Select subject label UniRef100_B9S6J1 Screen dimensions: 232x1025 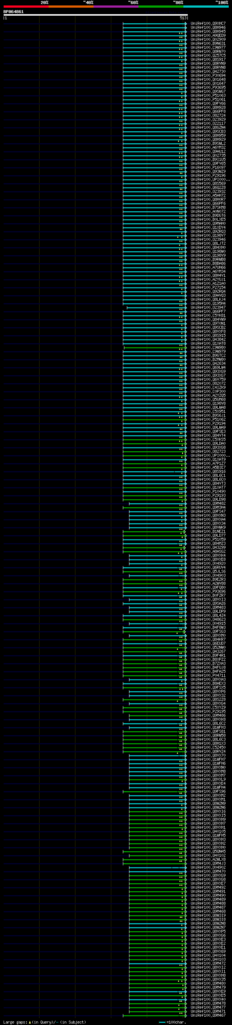pos(208,415)
